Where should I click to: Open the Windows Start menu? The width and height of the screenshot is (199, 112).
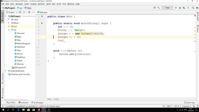point(3,110)
